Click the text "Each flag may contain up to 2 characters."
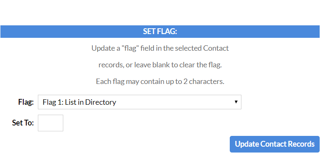This screenshot has width=323, height=160. (160, 81)
